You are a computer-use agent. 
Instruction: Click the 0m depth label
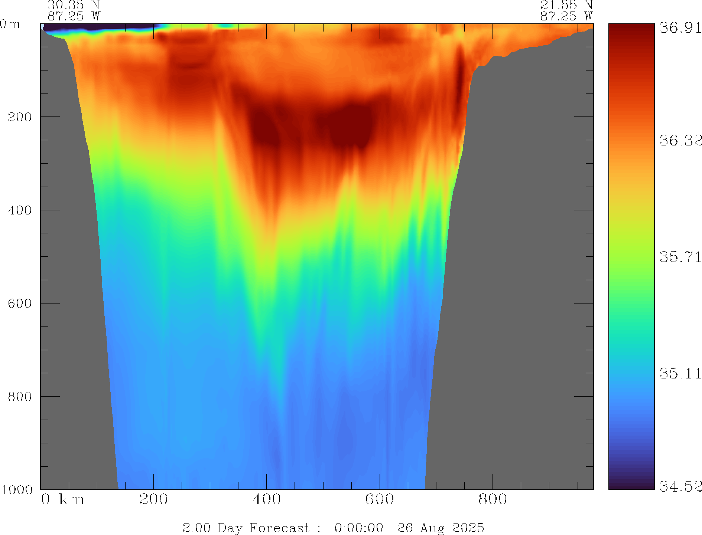click(10, 24)
